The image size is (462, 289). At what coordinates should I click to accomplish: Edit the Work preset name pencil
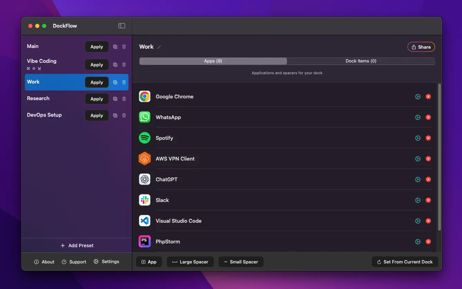(x=159, y=47)
